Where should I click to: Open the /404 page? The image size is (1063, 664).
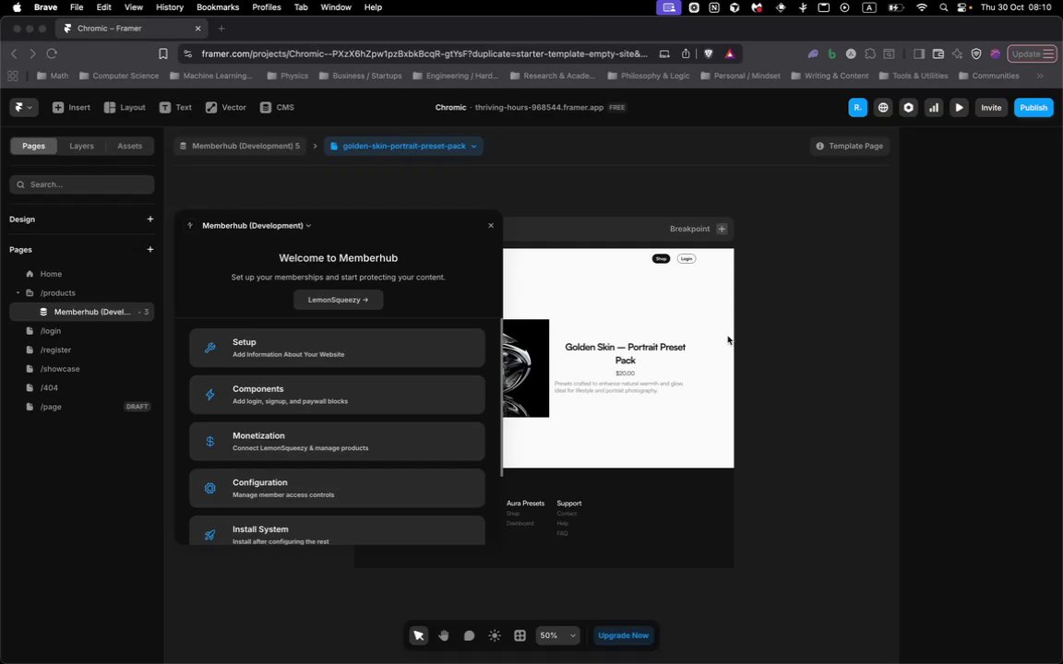[x=82, y=387]
